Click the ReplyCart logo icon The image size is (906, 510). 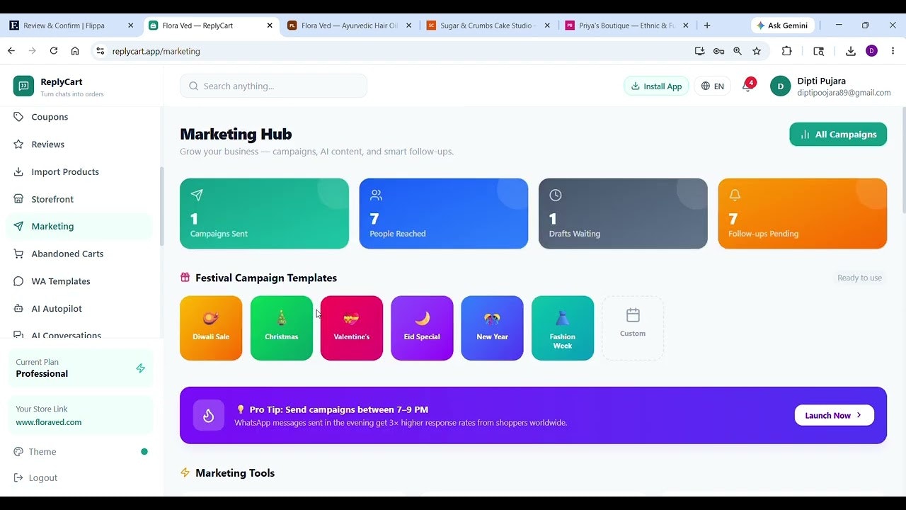coord(23,86)
